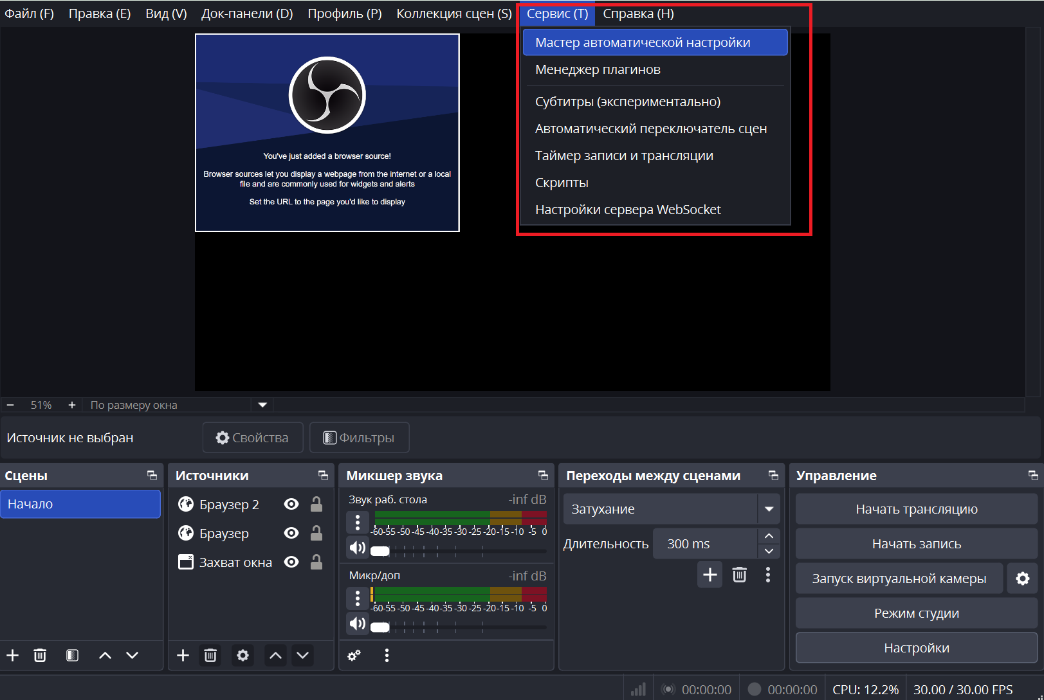Open source properties gear in Sources panel

[243, 655]
